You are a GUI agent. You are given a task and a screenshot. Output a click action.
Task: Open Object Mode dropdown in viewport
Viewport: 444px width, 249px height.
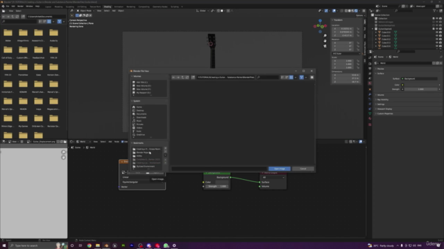85,11
